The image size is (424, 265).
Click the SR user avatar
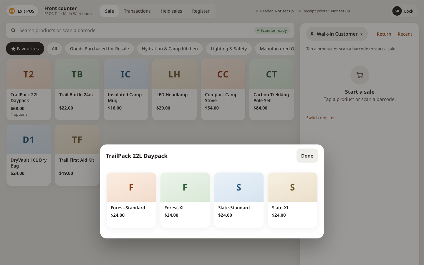pyautogui.click(x=397, y=11)
